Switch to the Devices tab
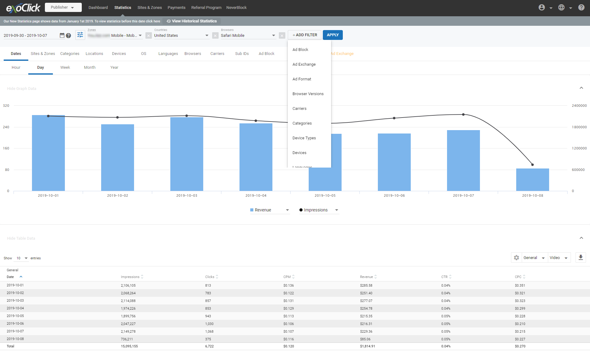Screen dimensions: 590x352 tap(119, 54)
